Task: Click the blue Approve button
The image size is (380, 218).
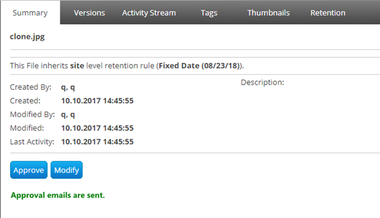Action: click(29, 170)
